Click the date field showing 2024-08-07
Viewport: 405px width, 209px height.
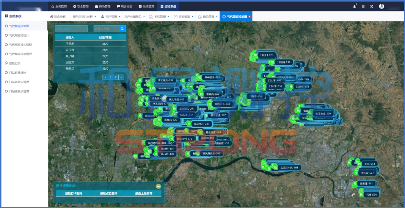[x=71, y=29]
